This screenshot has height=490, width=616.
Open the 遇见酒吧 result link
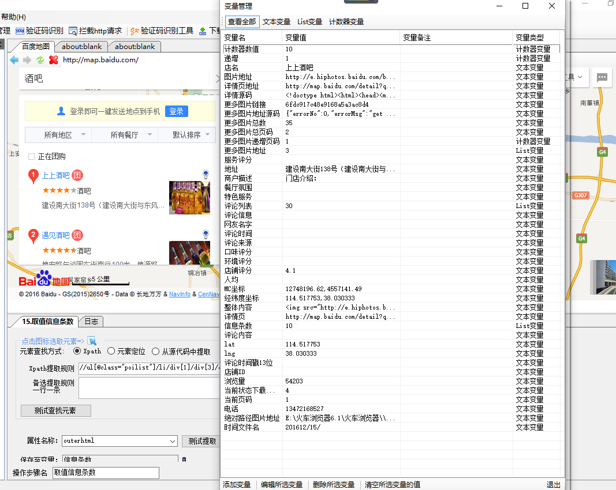point(56,235)
